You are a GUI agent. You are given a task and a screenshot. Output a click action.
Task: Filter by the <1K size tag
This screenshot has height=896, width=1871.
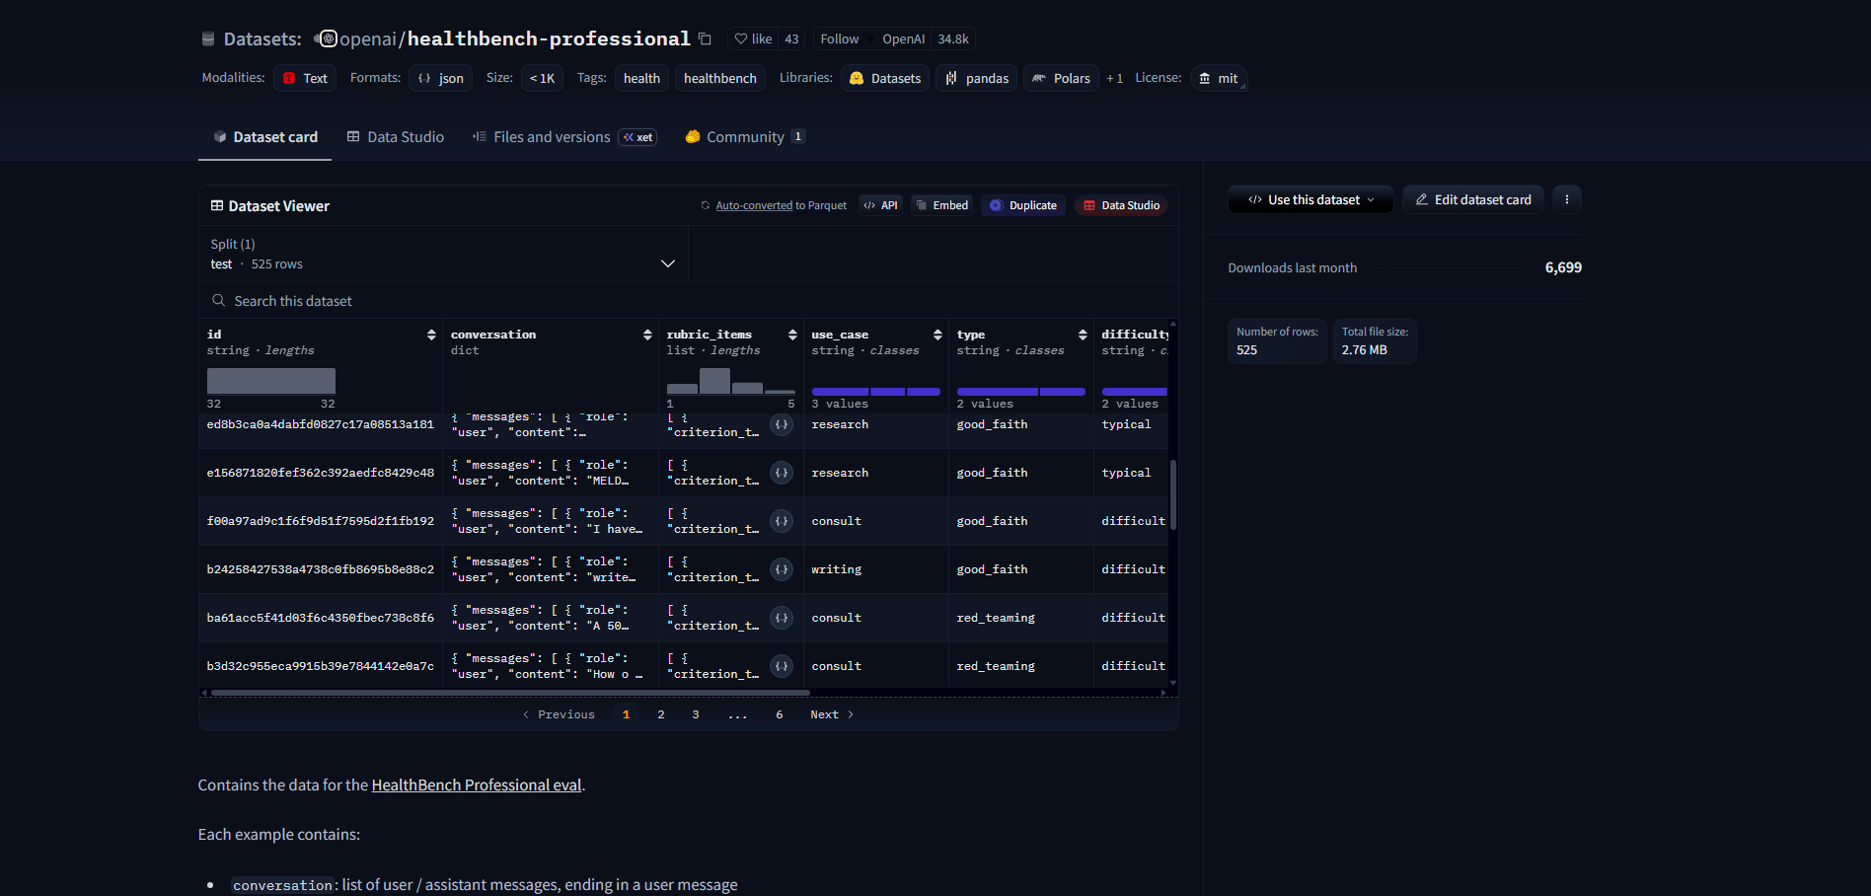[542, 78]
